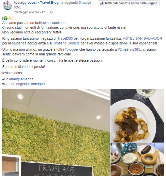Click the #SantarcangelodiRomagna hashtag

click(x=23, y=84)
